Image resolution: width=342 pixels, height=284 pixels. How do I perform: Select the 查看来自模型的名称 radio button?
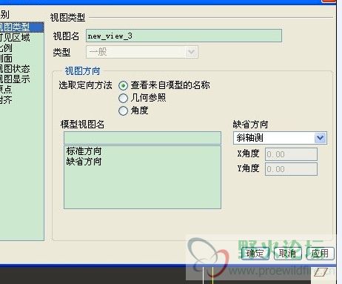tap(123, 85)
